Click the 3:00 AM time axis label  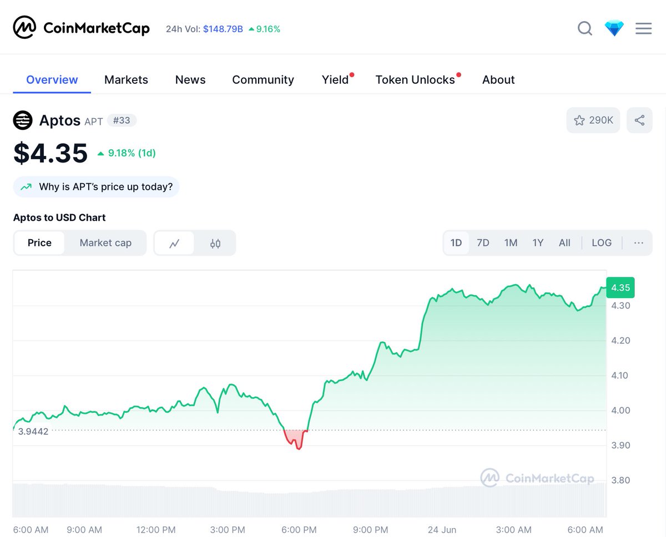click(514, 530)
